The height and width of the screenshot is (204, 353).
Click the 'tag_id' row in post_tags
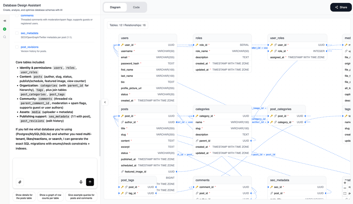pyautogui.click(x=138, y=193)
